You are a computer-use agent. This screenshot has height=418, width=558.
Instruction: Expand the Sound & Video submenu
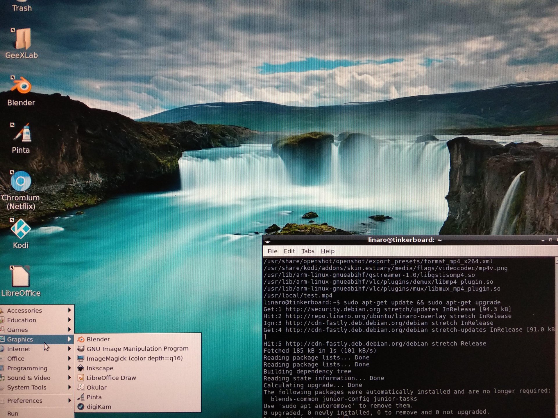pos(29,378)
